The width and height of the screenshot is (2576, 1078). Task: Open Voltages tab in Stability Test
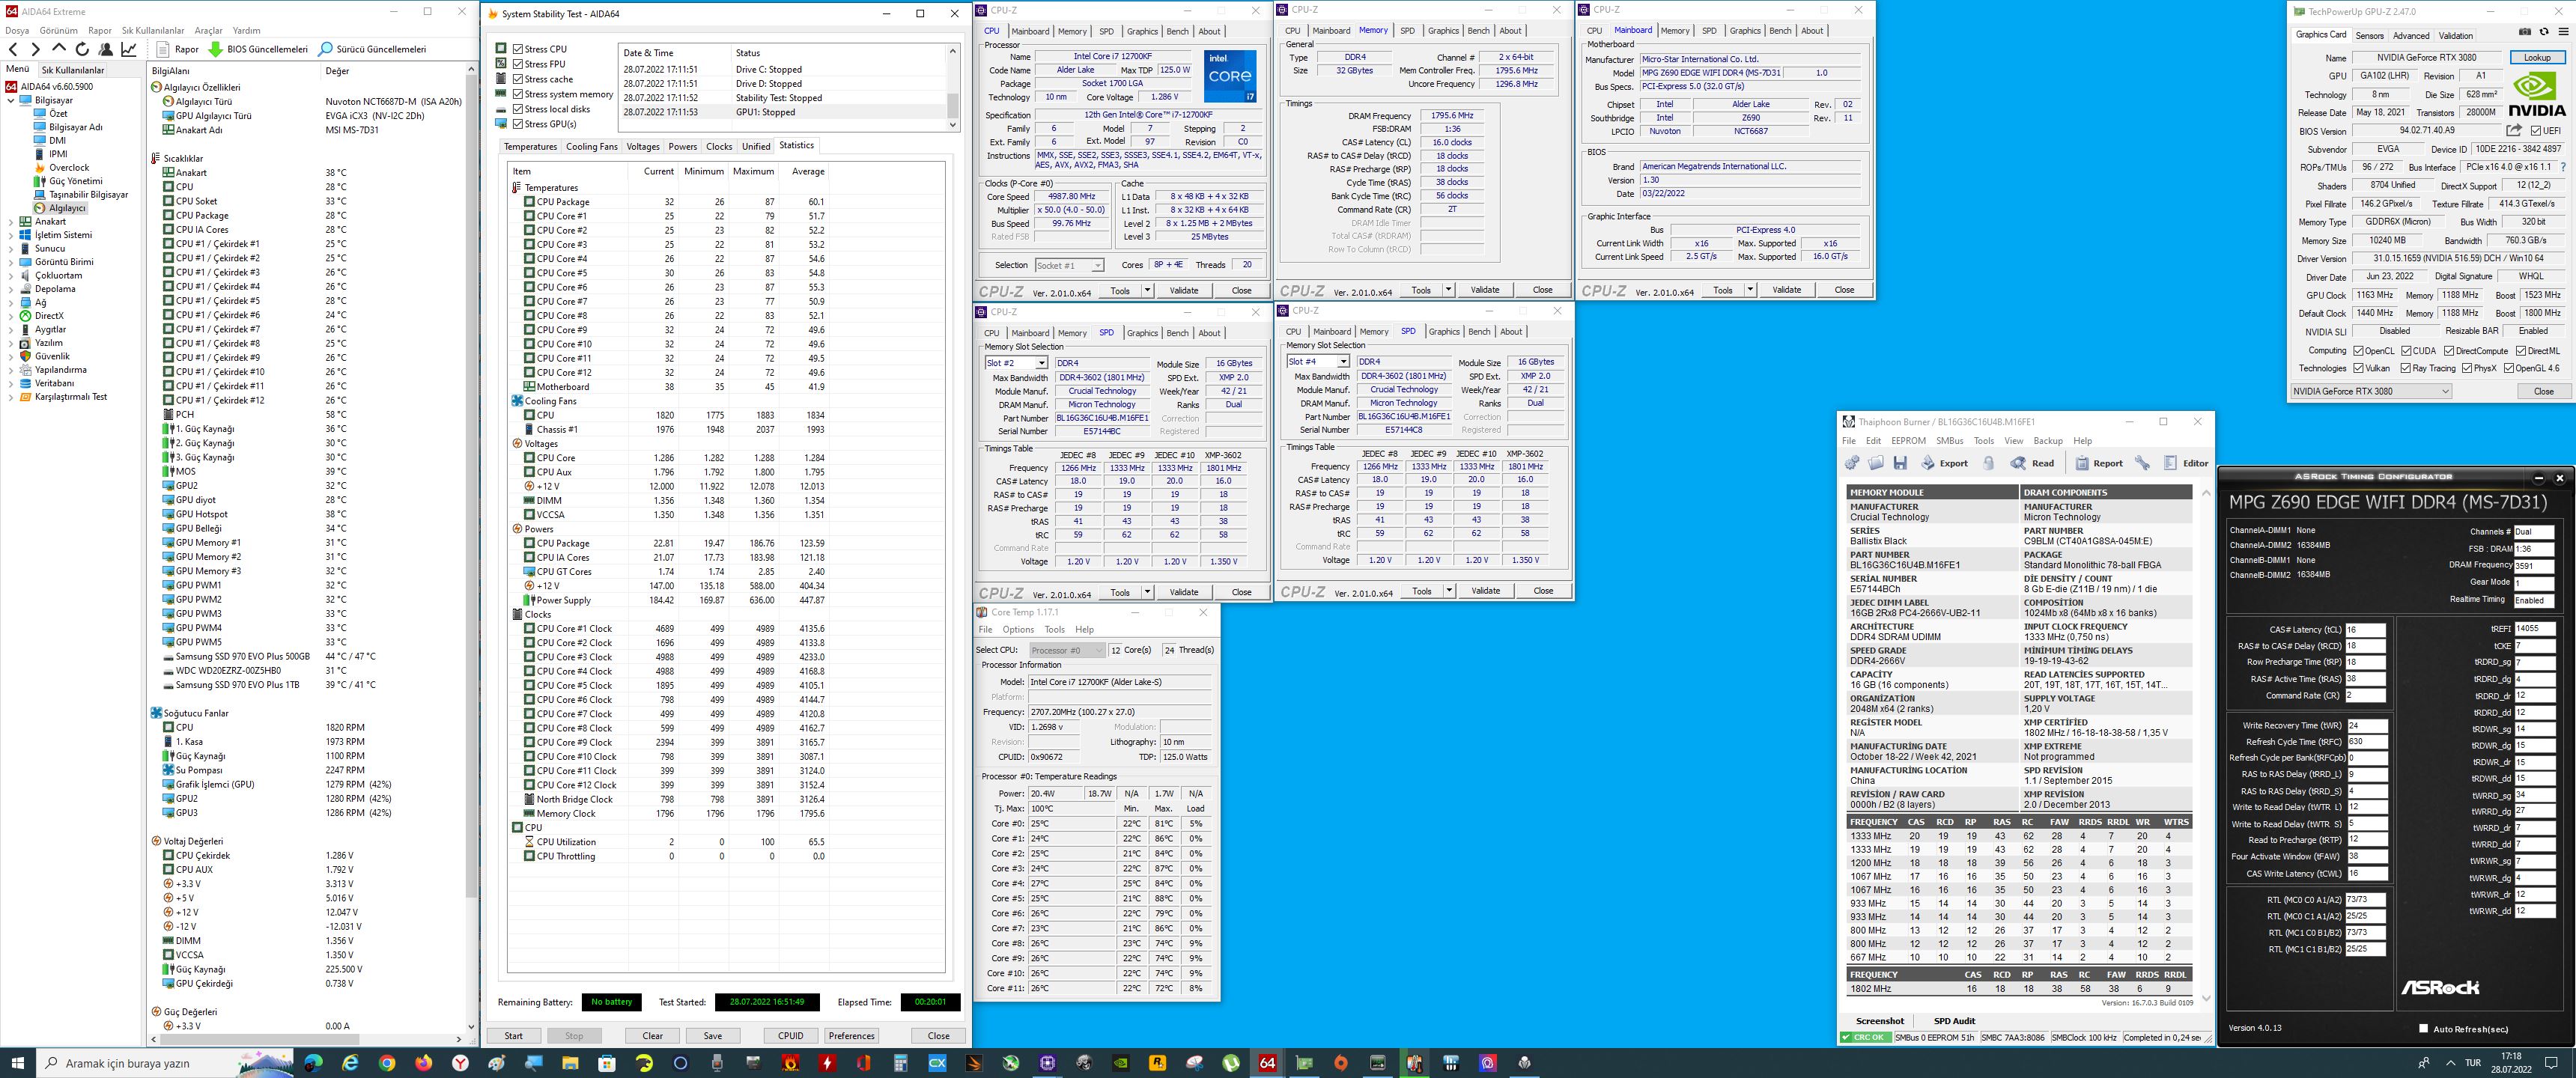(x=643, y=147)
